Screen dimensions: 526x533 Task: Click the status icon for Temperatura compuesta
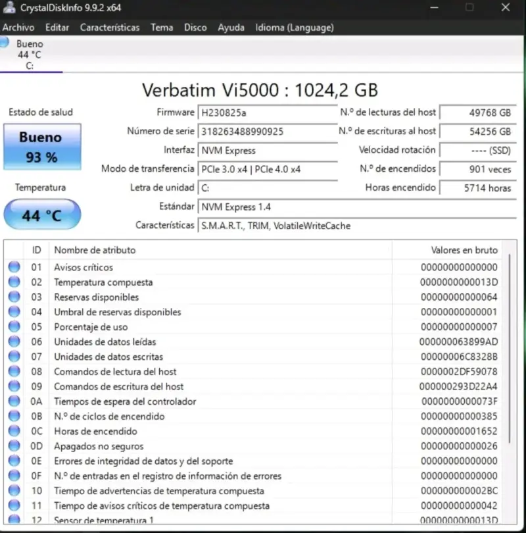click(x=14, y=282)
